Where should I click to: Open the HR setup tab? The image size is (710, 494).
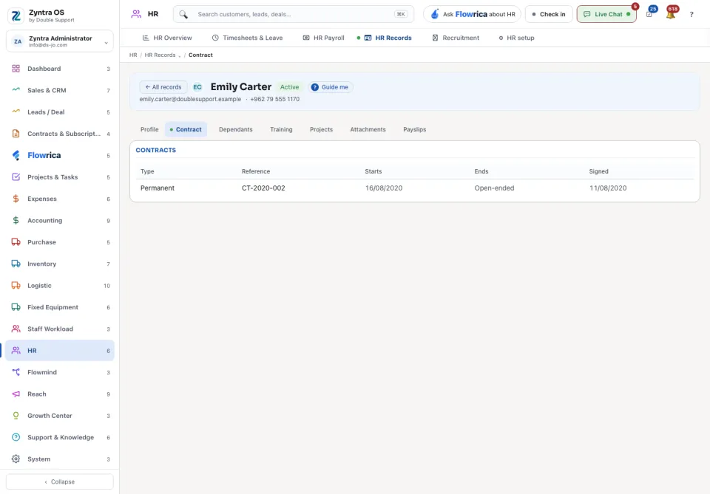pyautogui.click(x=516, y=38)
